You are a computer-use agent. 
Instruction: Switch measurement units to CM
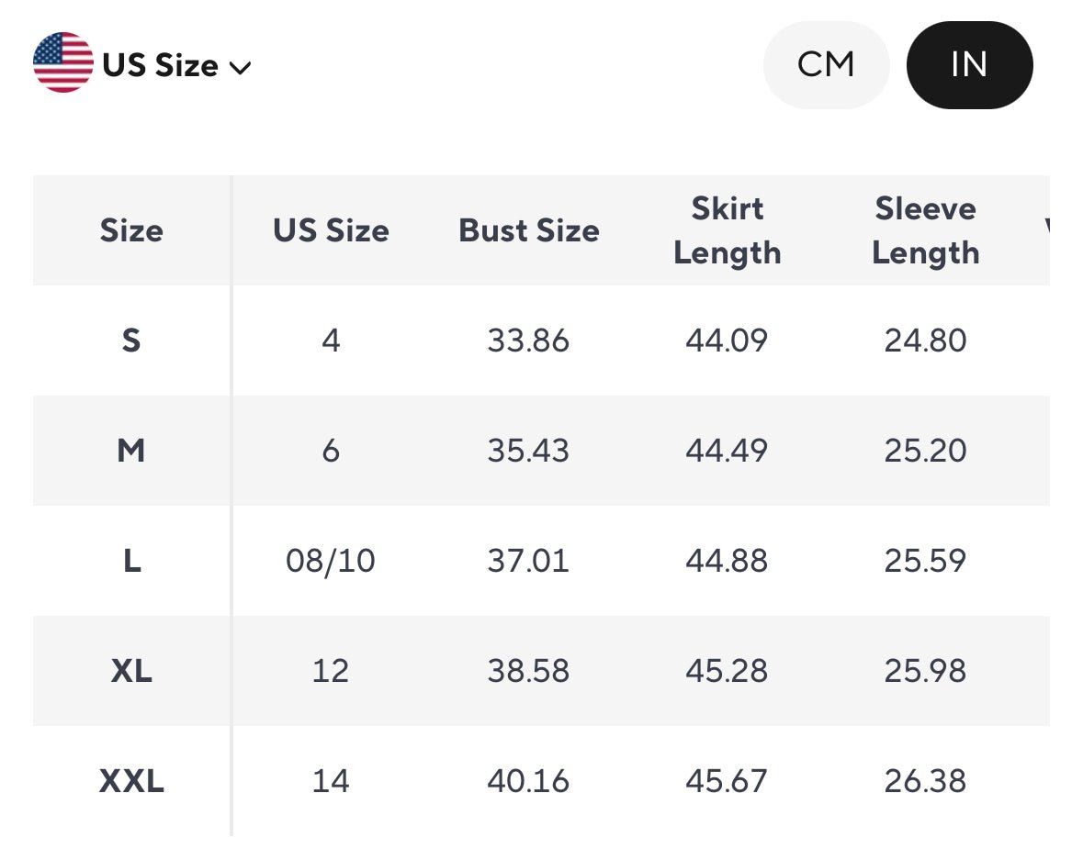tap(826, 64)
